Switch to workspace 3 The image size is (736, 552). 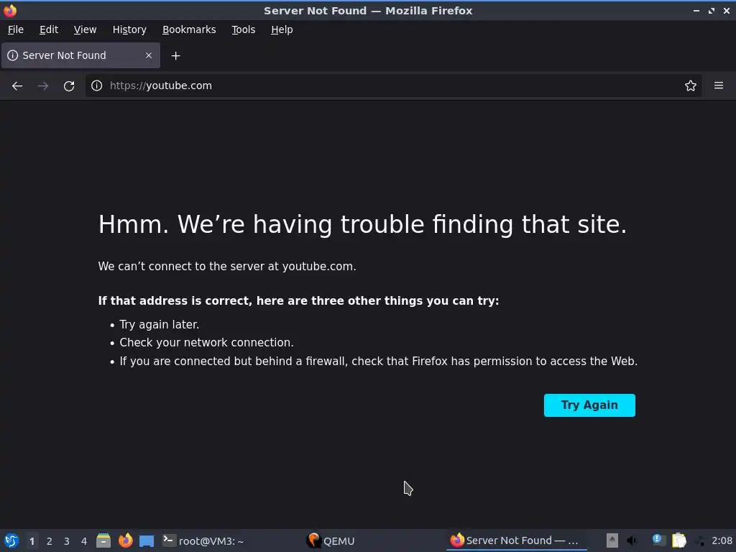pos(67,541)
